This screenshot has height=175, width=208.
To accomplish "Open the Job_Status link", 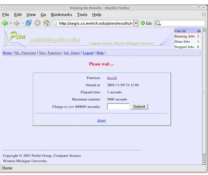I will coord(72,53).
